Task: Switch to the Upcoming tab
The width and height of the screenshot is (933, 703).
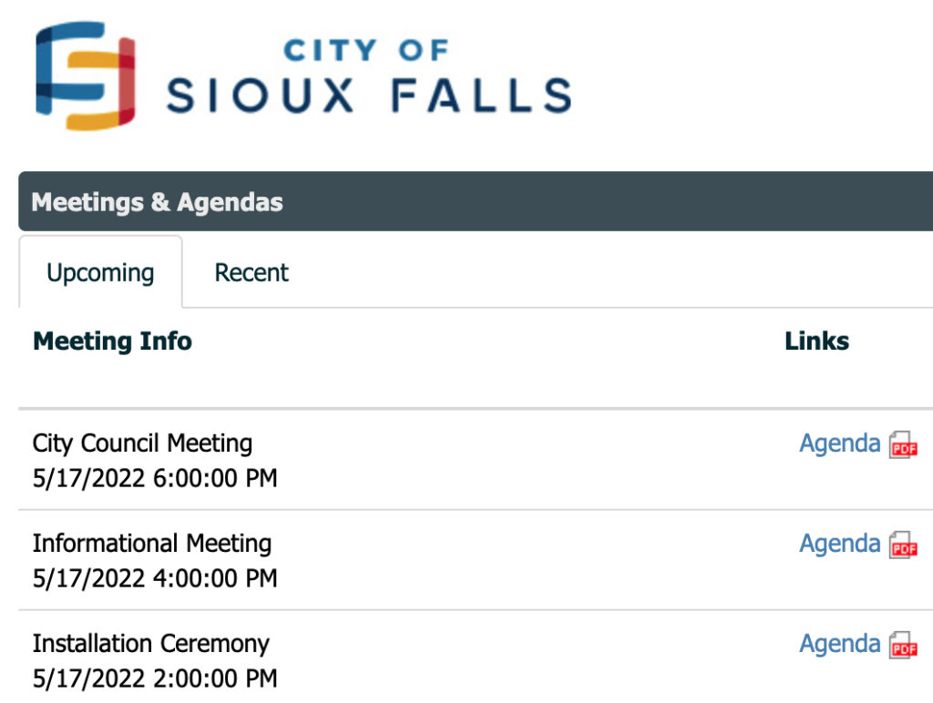Action: pos(100,272)
